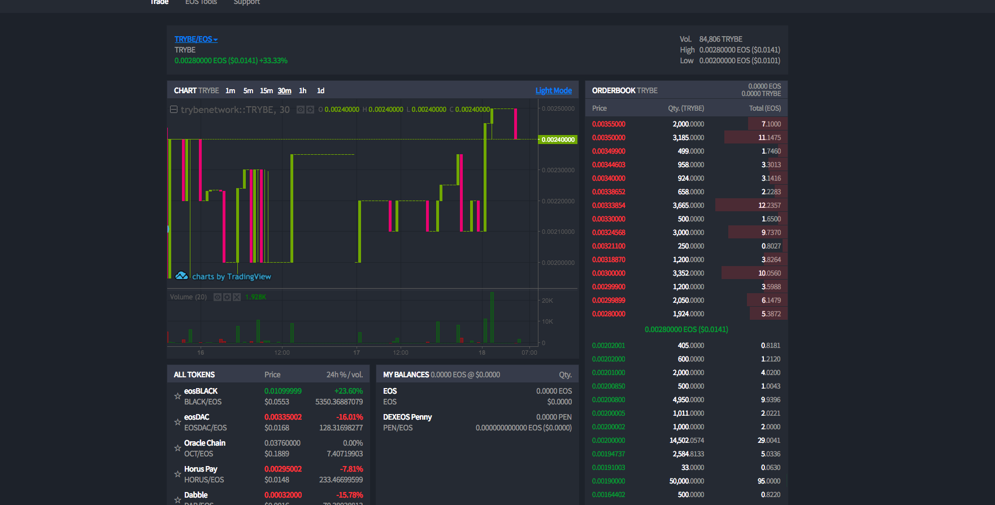This screenshot has height=505, width=995.
Task: Open the Support menu
Action: [x=247, y=2]
